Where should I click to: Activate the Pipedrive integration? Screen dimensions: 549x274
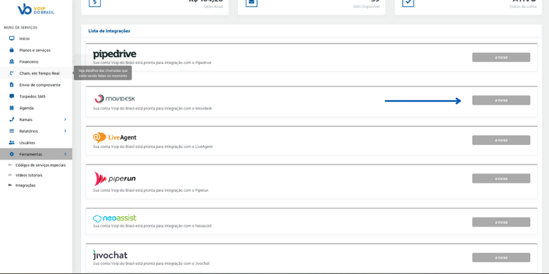tap(501, 57)
